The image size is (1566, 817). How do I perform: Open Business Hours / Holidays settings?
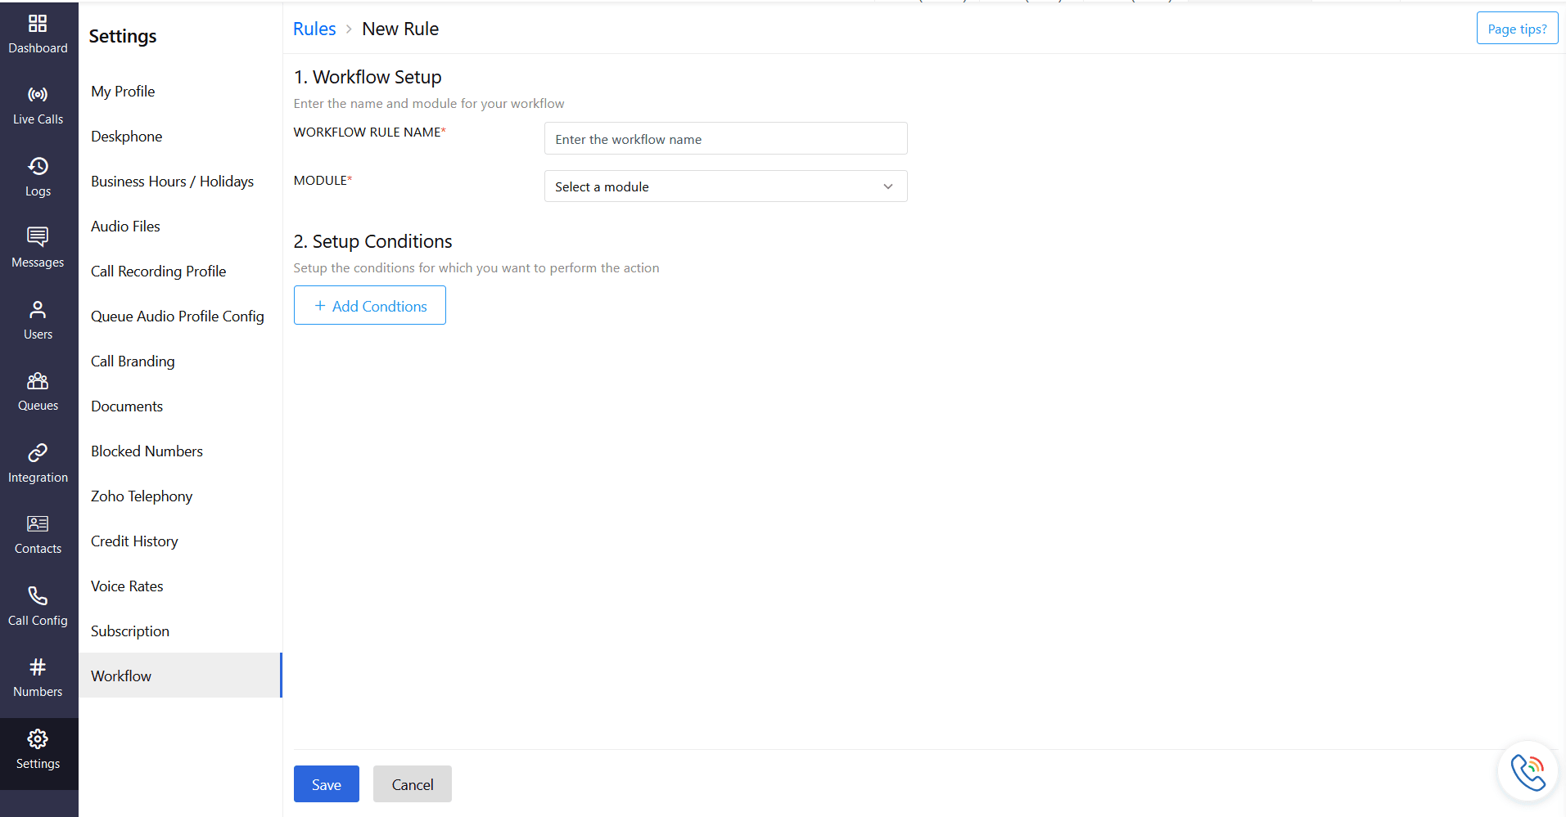pyautogui.click(x=173, y=182)
